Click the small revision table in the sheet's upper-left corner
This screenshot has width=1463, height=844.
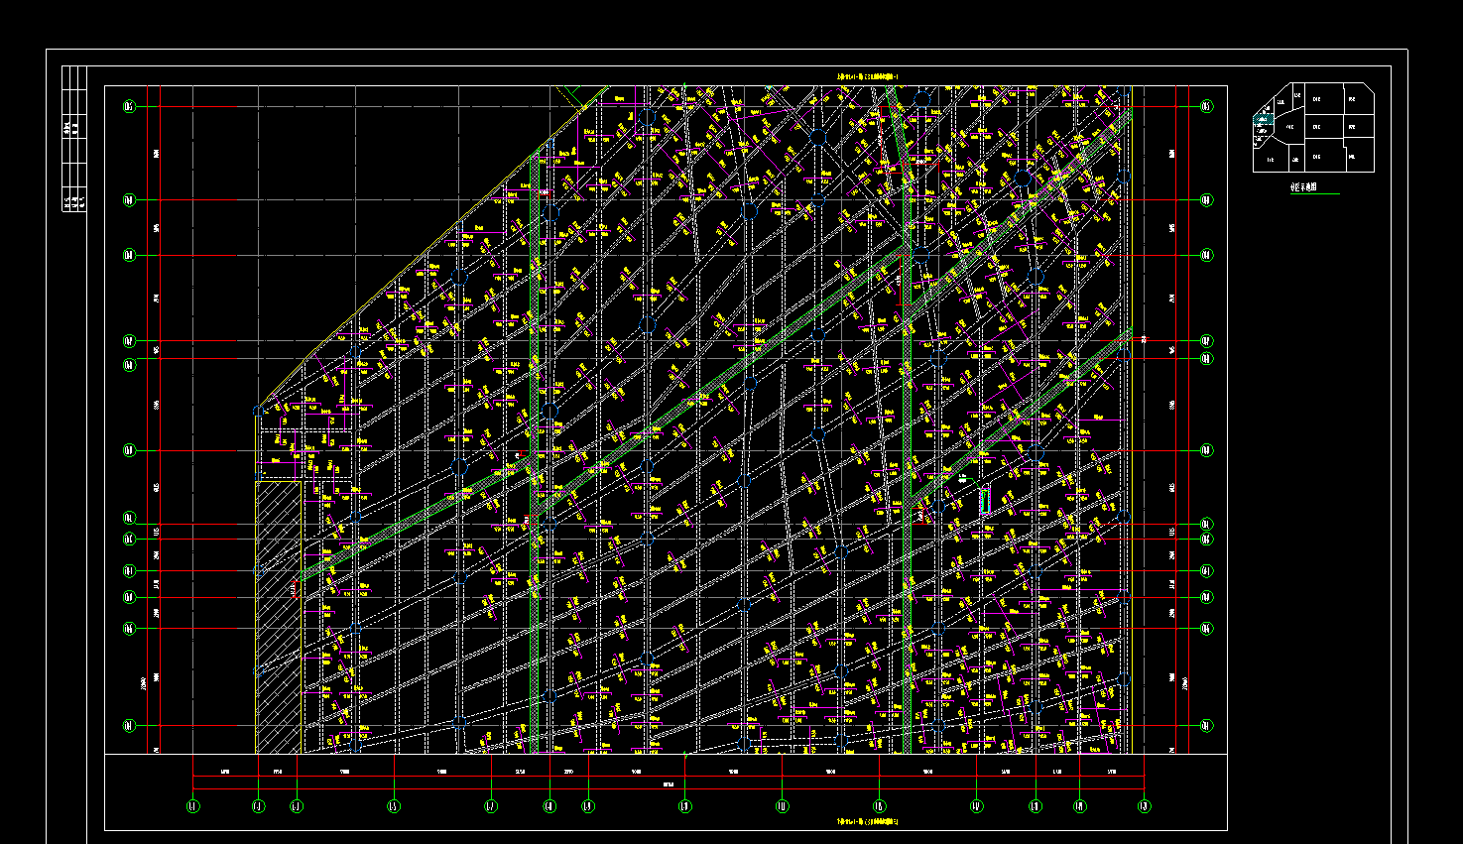coord(74,138)
